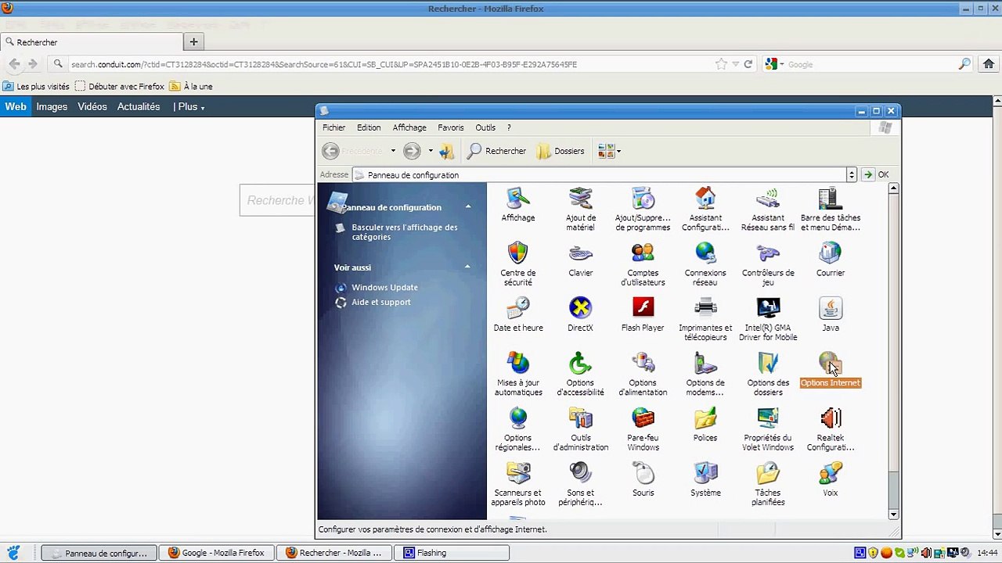This screenshot has height=563, width=1002.
Task: Switch to Flashing taskbar button
Action: pos(452,553)
